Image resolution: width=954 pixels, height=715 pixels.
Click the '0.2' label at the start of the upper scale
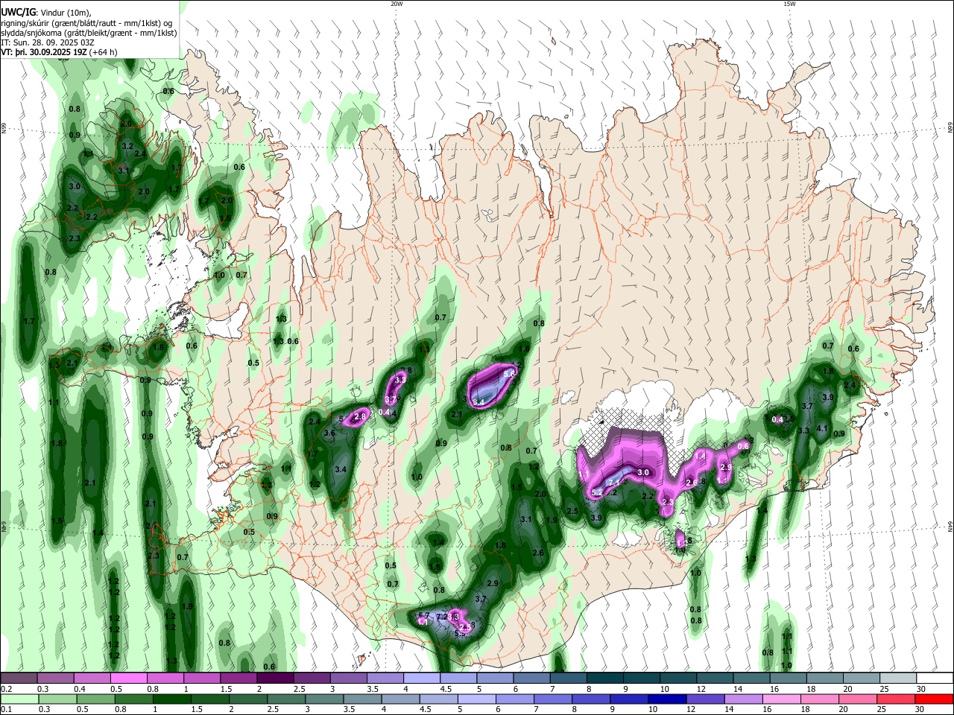[7, 689]
